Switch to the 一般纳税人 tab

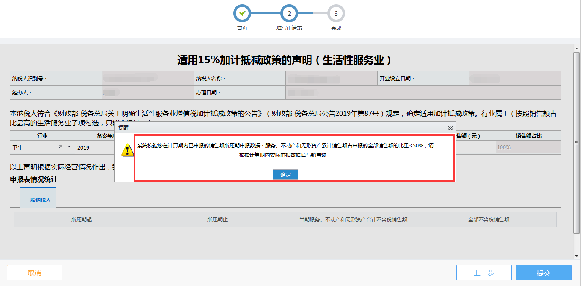(x=38, y=198)
